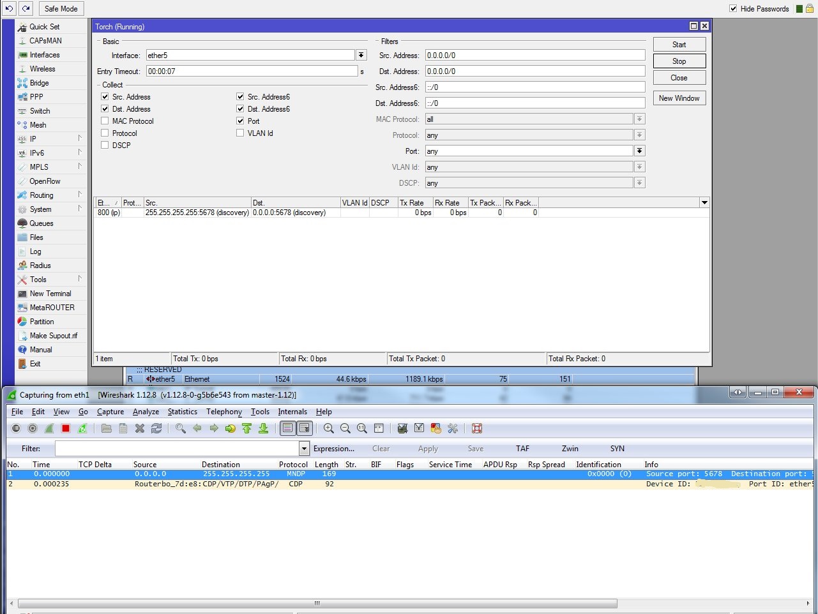Click the Wireshark zoom in magnifier

click(328, 428)
